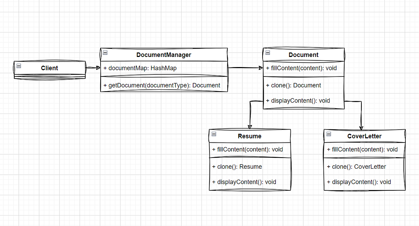The width and height of the screenshot is (419, 226).
Task: Select the arrow linking DocumentManager to Document
Action: click(244, 67)
